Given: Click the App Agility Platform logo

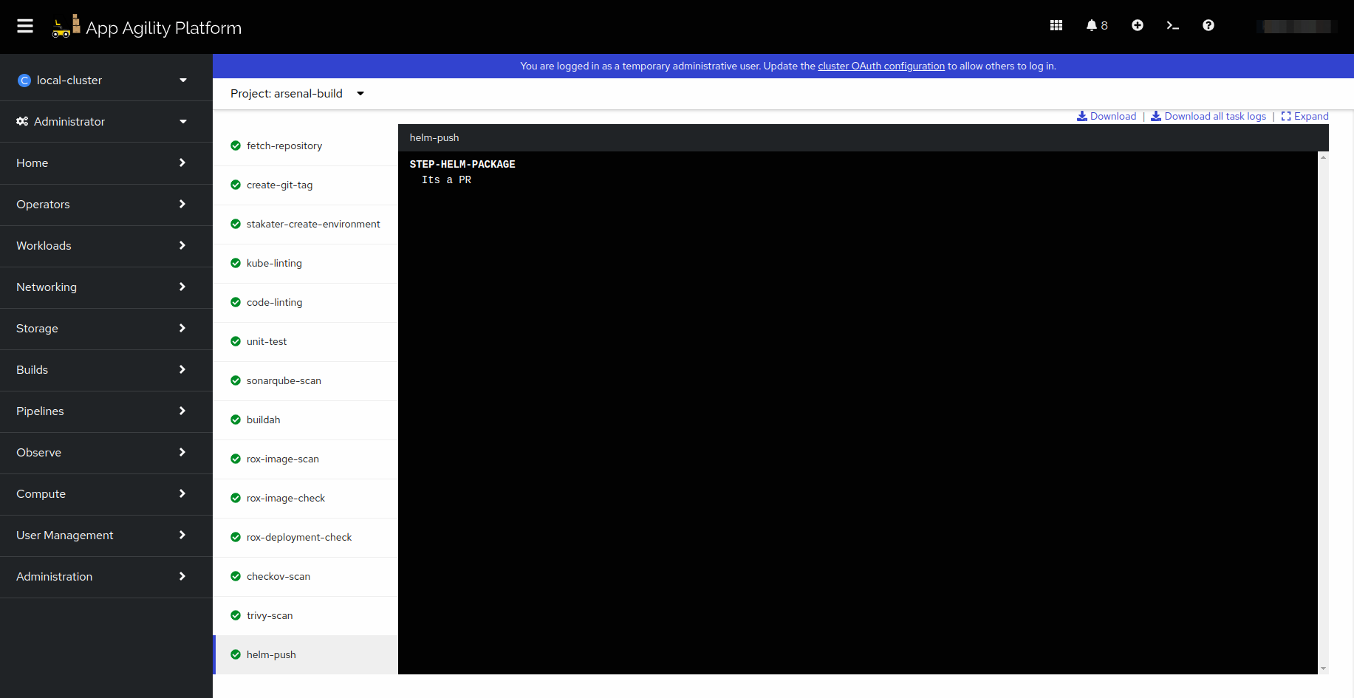Looking at the screenshot, I should (147, 27).
